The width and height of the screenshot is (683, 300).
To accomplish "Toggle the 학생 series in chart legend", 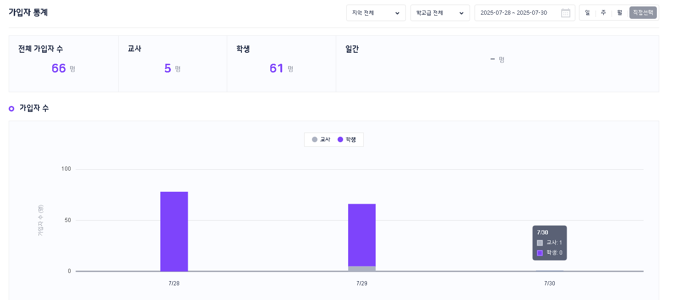I will click(347, 139).
